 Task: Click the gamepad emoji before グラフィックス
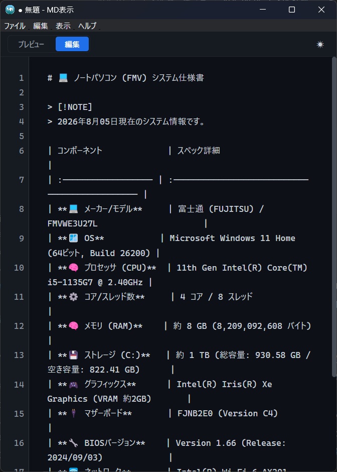pos(73,385)
